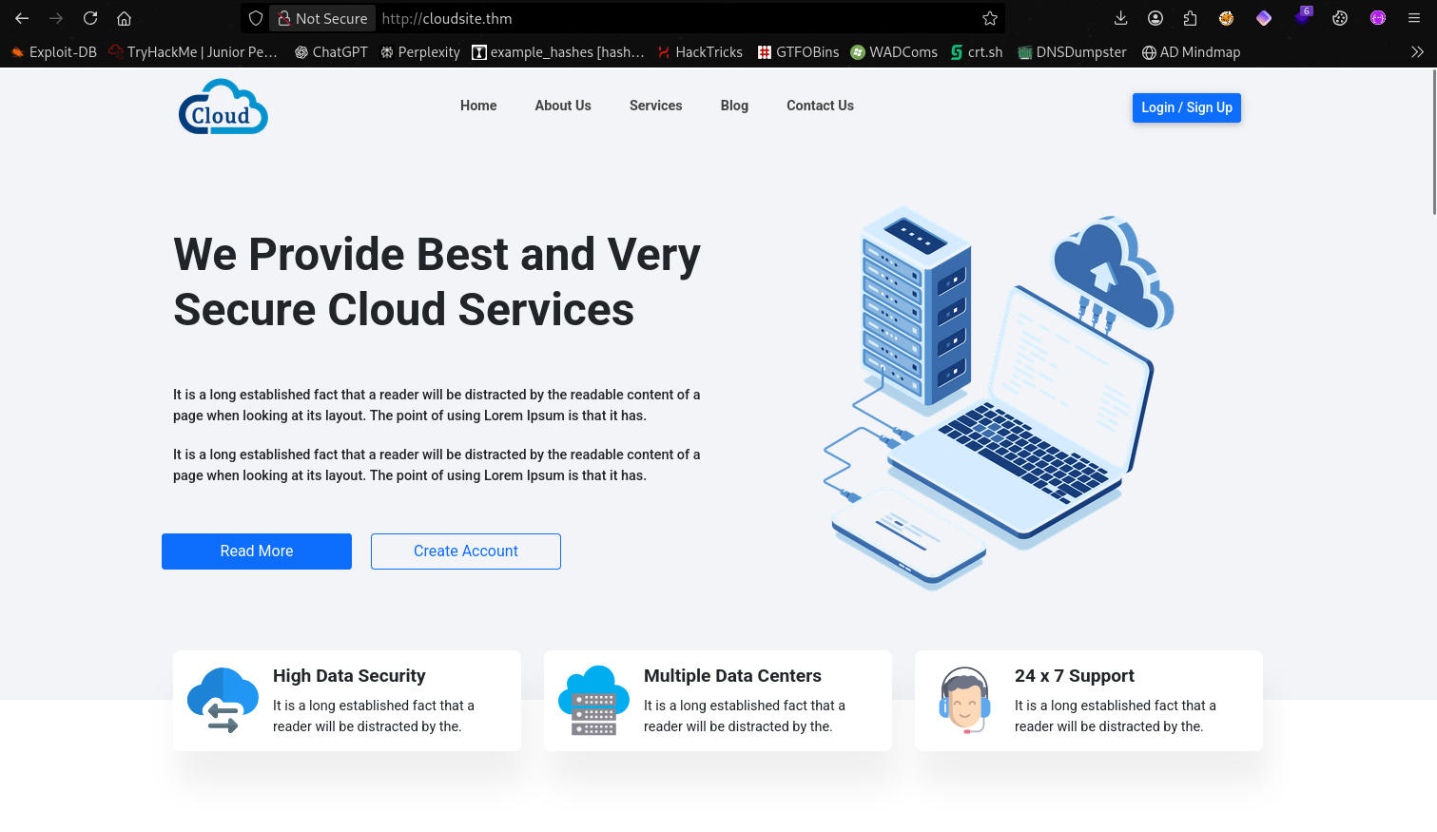This screenshot has width=1437, height=832.
Task: Open the browser account icon
Action: point(1155,18)
